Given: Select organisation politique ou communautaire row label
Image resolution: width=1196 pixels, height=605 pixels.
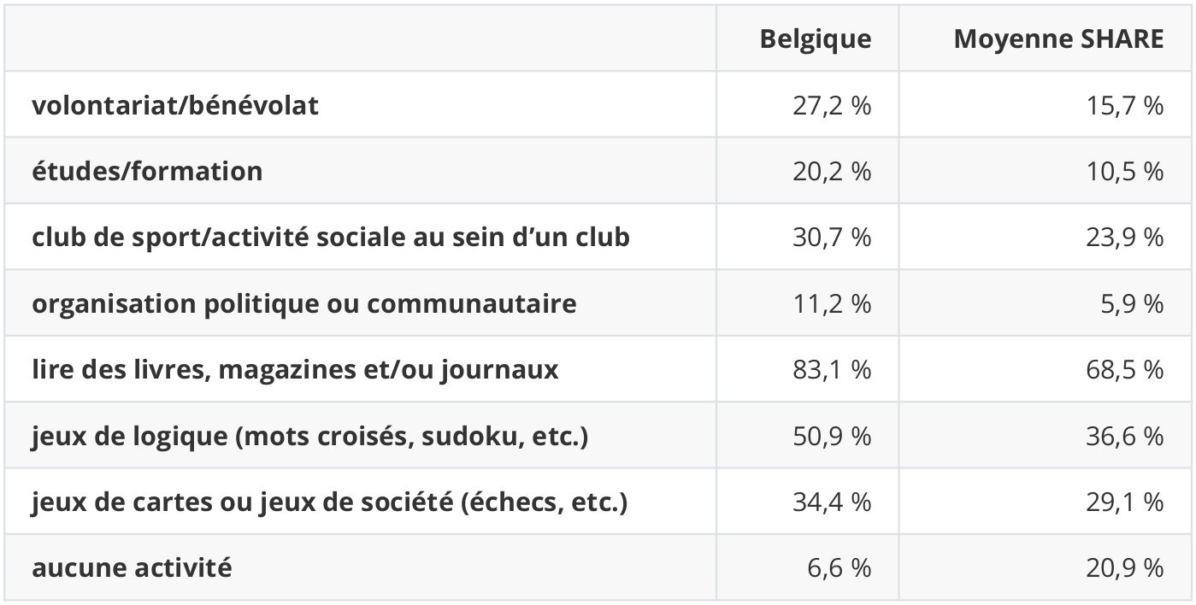Looking at the screenshot, I should pos(303,303).
